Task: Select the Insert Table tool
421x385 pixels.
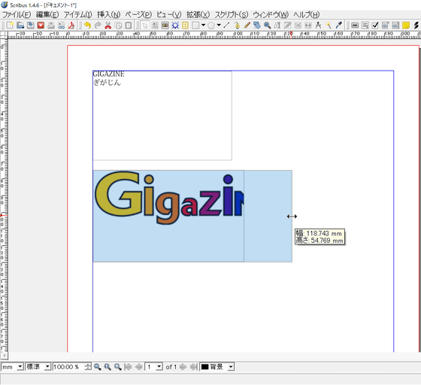Action: pyautogui.click(x=185, y=26)
